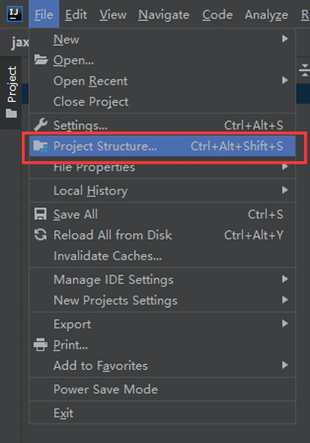Expand the Manage IDE Settings submenu arrow
The width and height of the screenshot is (310, 443).
pyautogui.click(x=285, y=279)
